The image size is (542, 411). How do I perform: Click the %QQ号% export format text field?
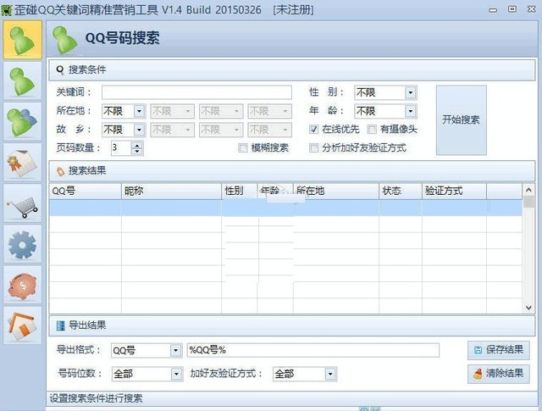click(313, 350)
